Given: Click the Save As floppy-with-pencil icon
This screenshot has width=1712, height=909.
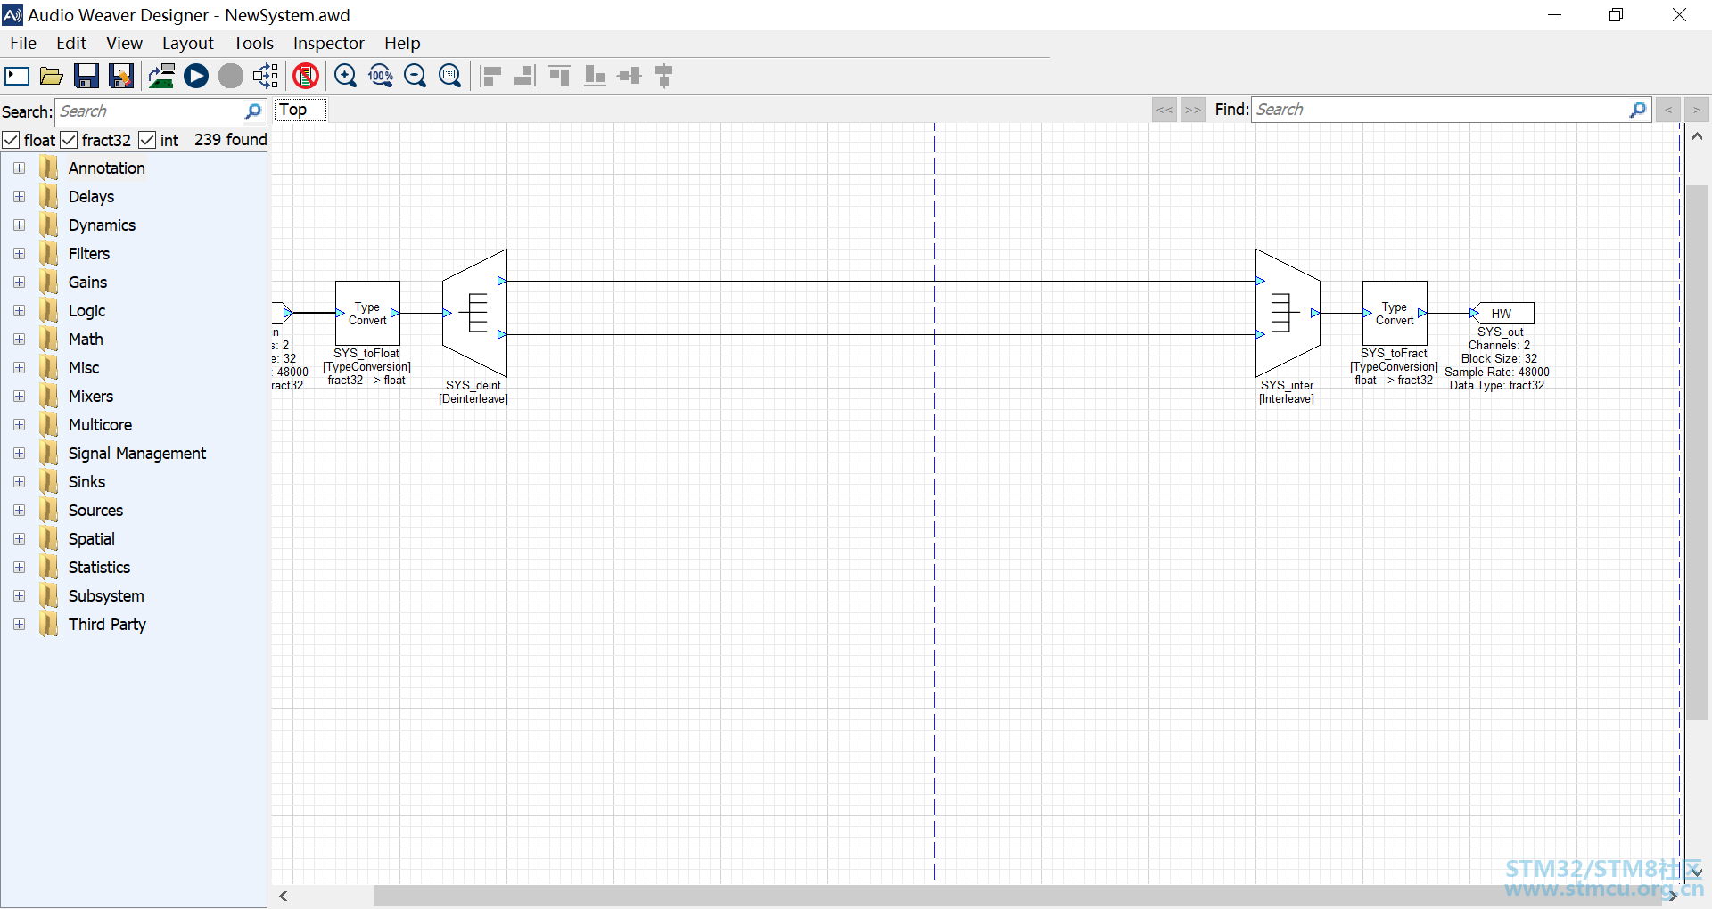Looking at the screenshot, I should tap(121, 76).
